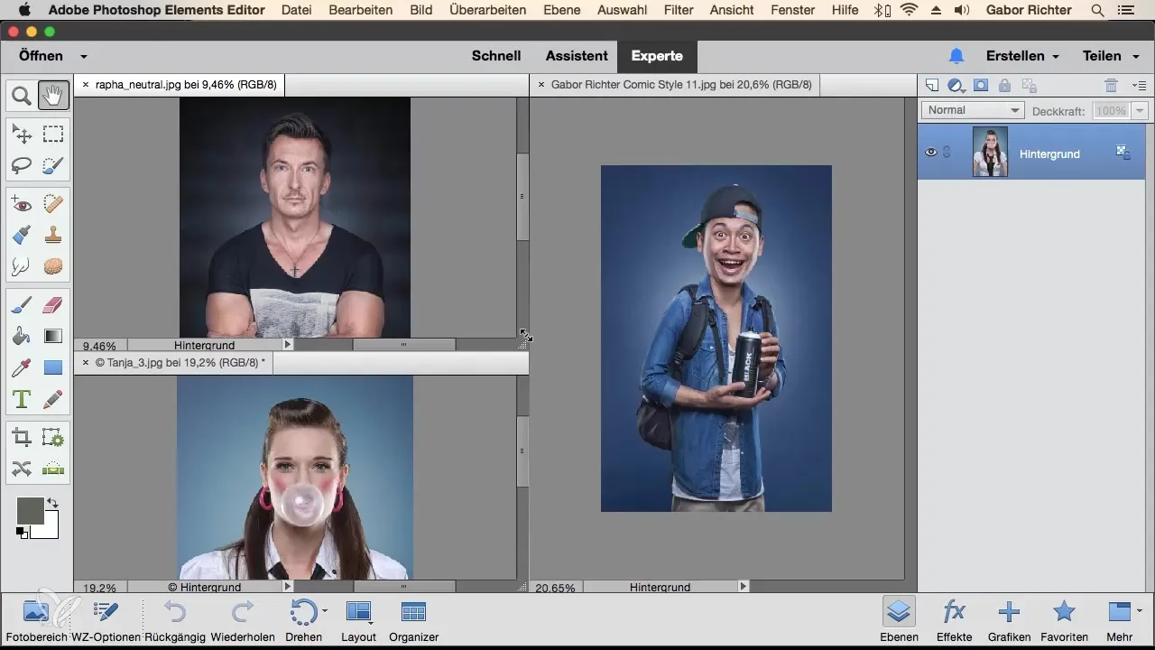
Task: Open the Fotobereich photo bin
Action: [35, 620]
